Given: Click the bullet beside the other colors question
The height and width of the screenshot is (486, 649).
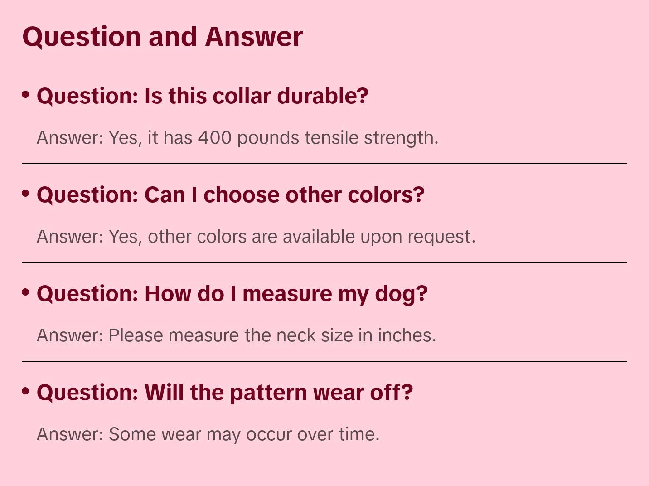Looking at the screenshot, I should tap(26, 194).
